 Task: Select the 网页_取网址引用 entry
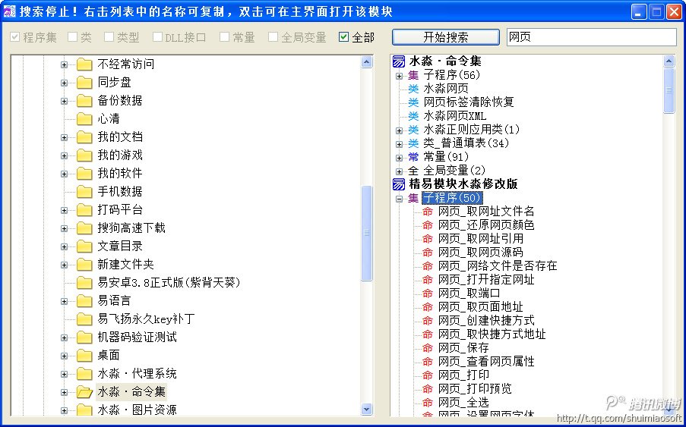point(480,239)
